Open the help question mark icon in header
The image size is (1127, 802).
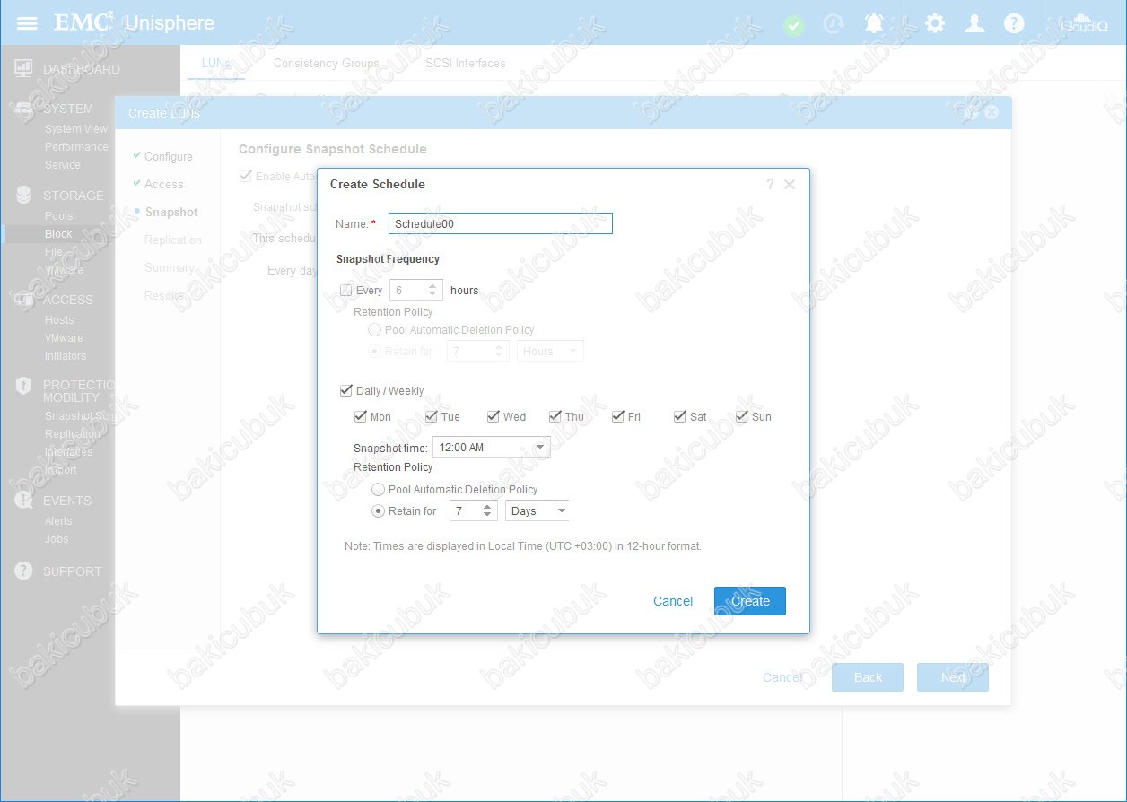tap(1014, 23)
